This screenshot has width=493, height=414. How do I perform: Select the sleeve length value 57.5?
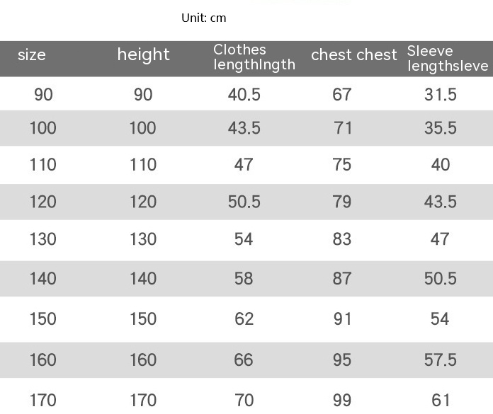pyautogui.click(x=440, y=360)
